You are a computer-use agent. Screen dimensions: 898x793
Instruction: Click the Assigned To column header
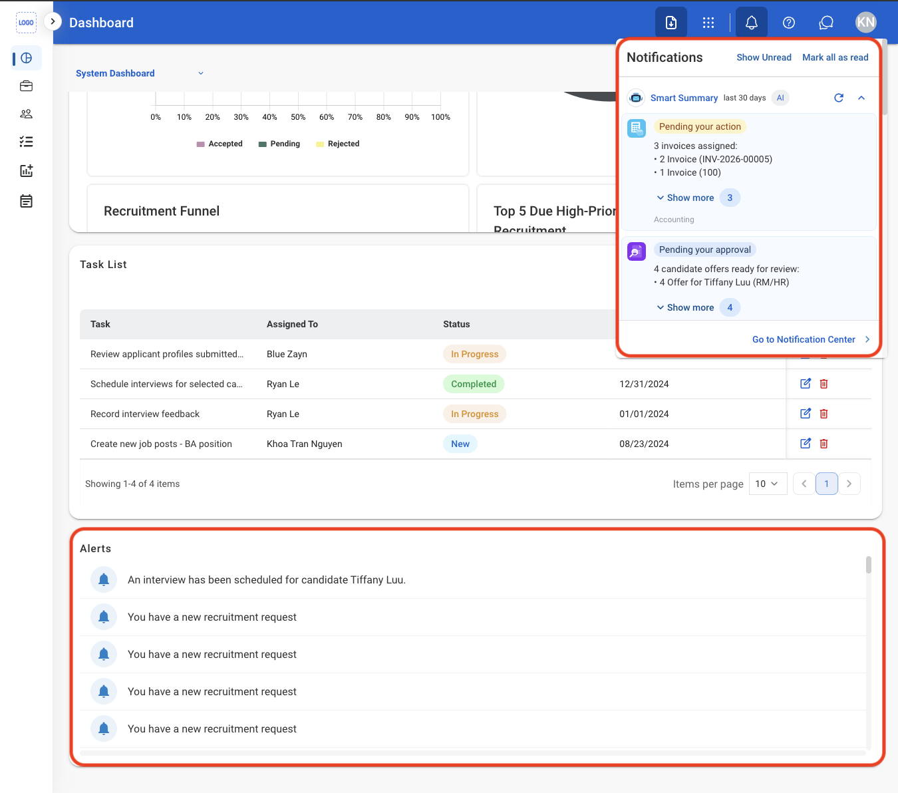292,324
